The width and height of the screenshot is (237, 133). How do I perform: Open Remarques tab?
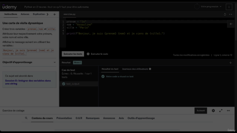(93, 118)
